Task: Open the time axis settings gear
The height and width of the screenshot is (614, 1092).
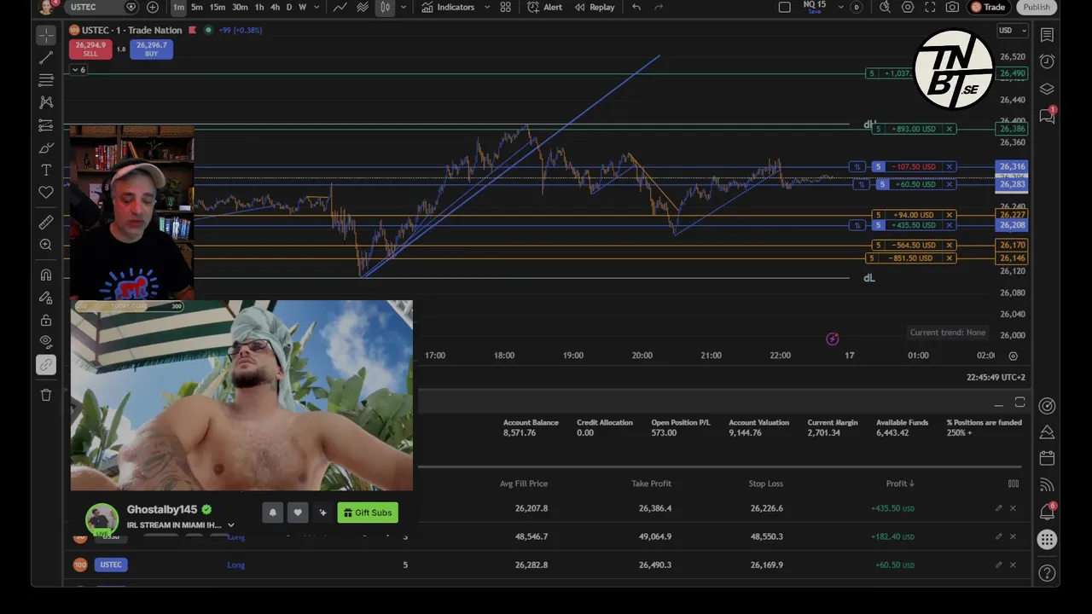Action: coord(1013,356)
